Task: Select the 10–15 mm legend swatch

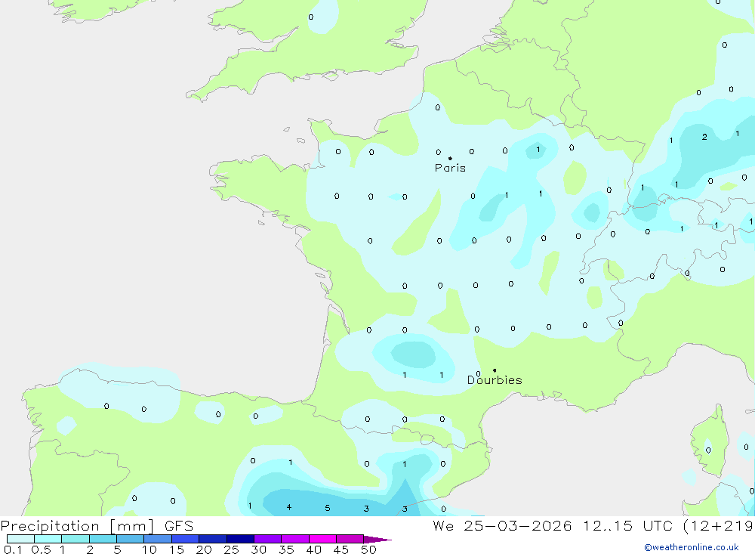Action: click(158, 539)
